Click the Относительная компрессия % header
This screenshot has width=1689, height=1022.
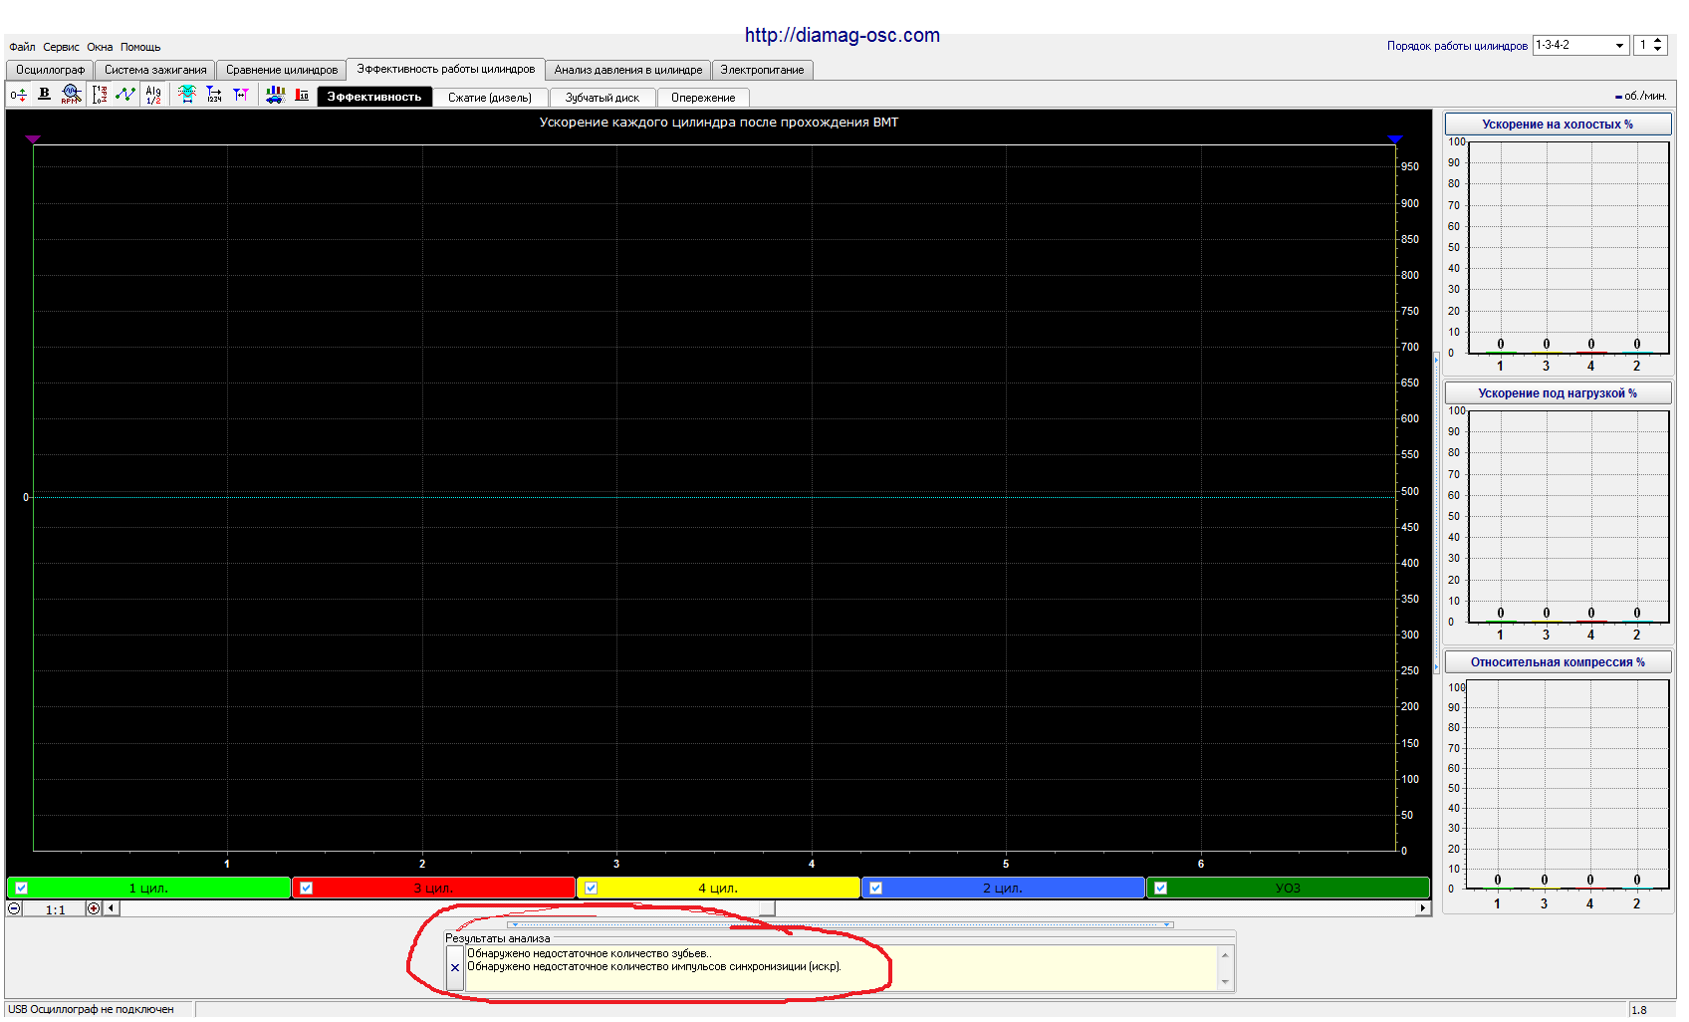point(1558,662)
